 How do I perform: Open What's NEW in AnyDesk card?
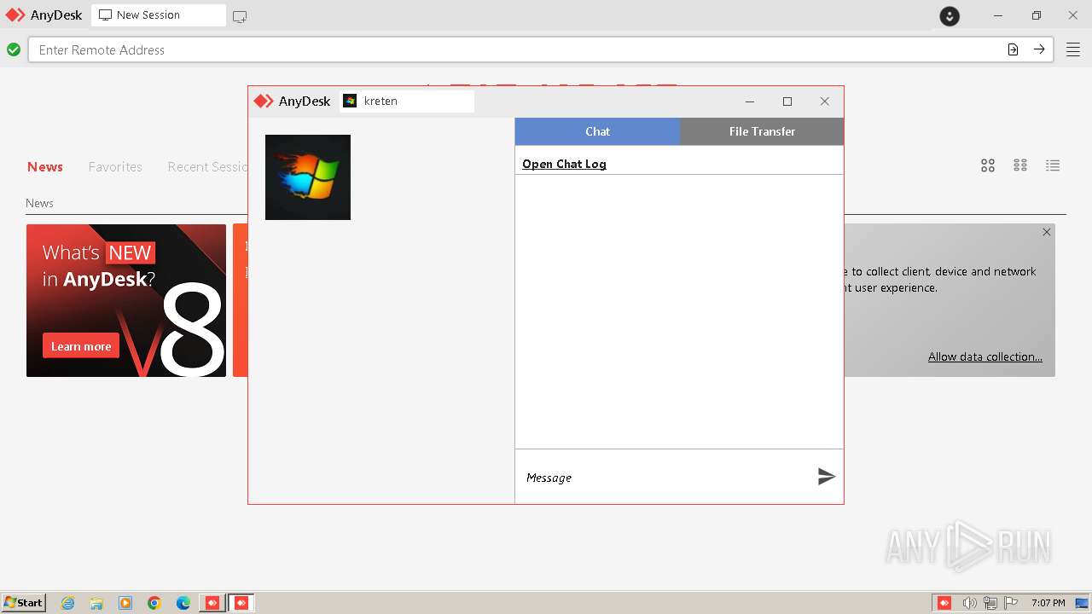126,300
